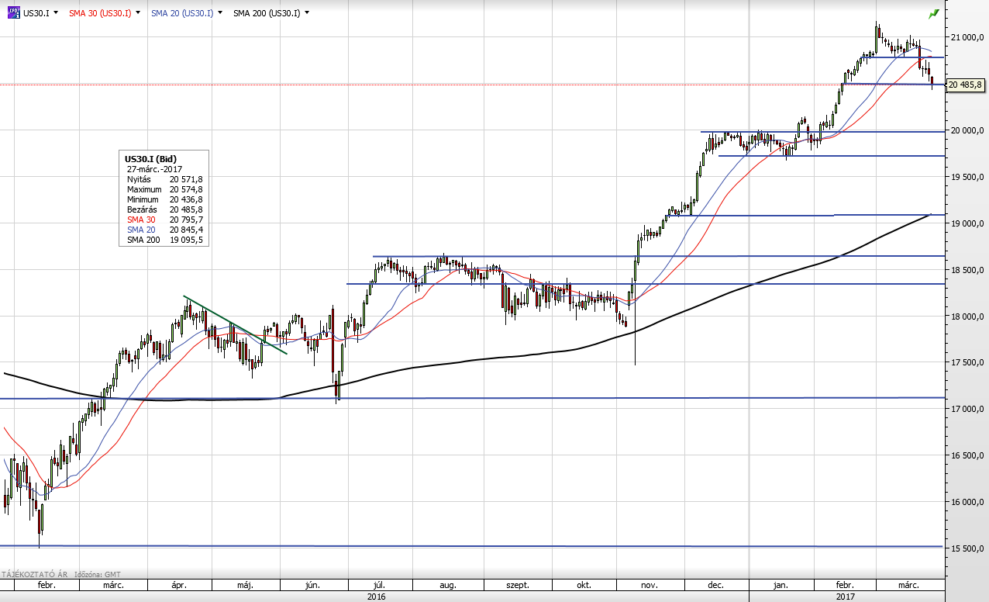Click the szept. month label on time axis
The width and height of the screenshot is (989, 602).
tap(517, 585)
